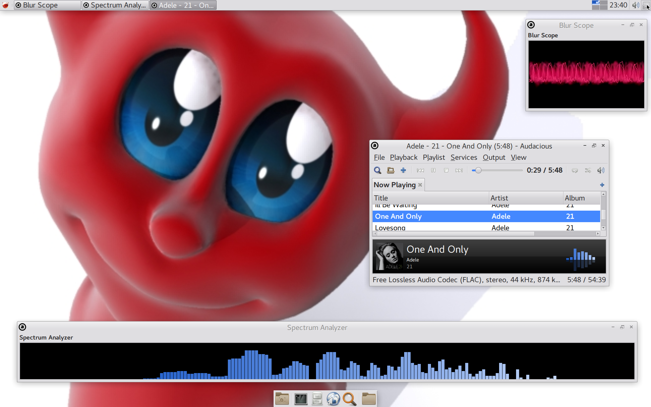Click the Search Library magnifier icon
651x407 pixels.
[377, 170]
